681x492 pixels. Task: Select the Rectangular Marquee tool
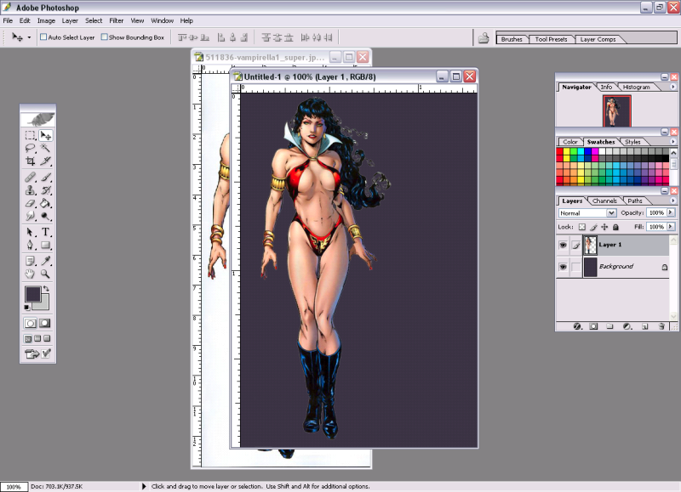point(30,135)
